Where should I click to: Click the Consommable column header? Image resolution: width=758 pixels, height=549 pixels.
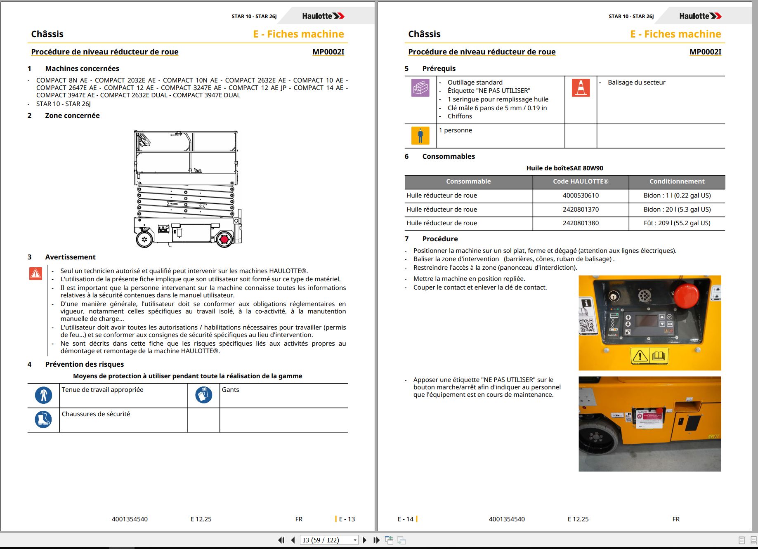coord(468,181)
